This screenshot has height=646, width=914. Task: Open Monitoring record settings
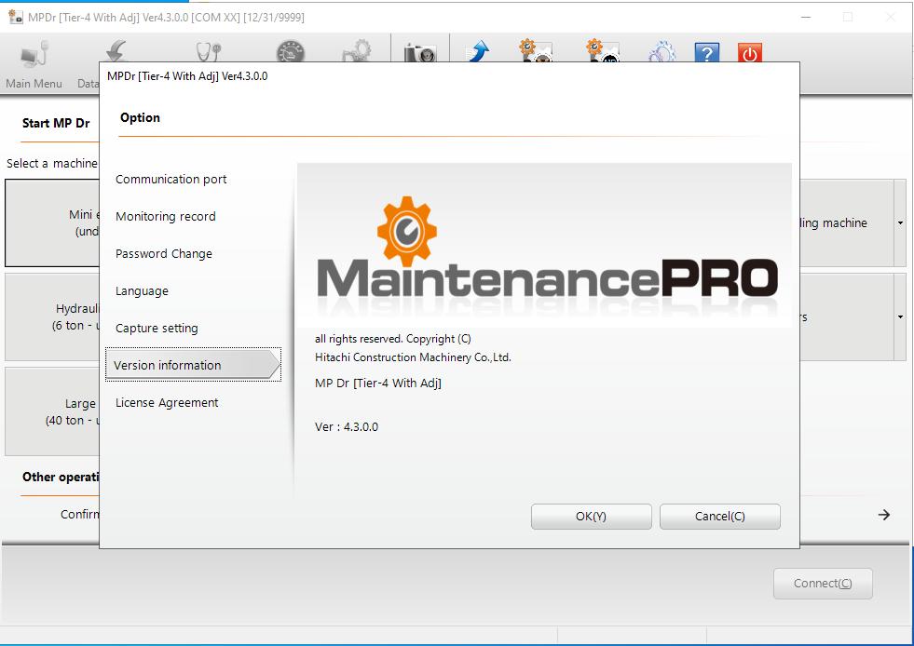[166, 217]
